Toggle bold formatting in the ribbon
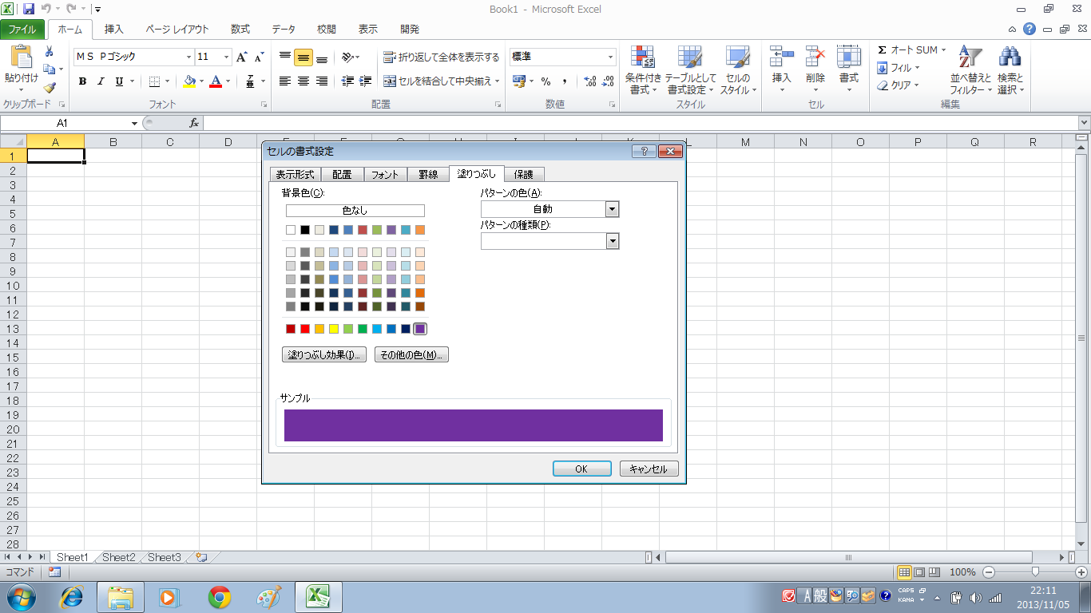 click(82, 81)
